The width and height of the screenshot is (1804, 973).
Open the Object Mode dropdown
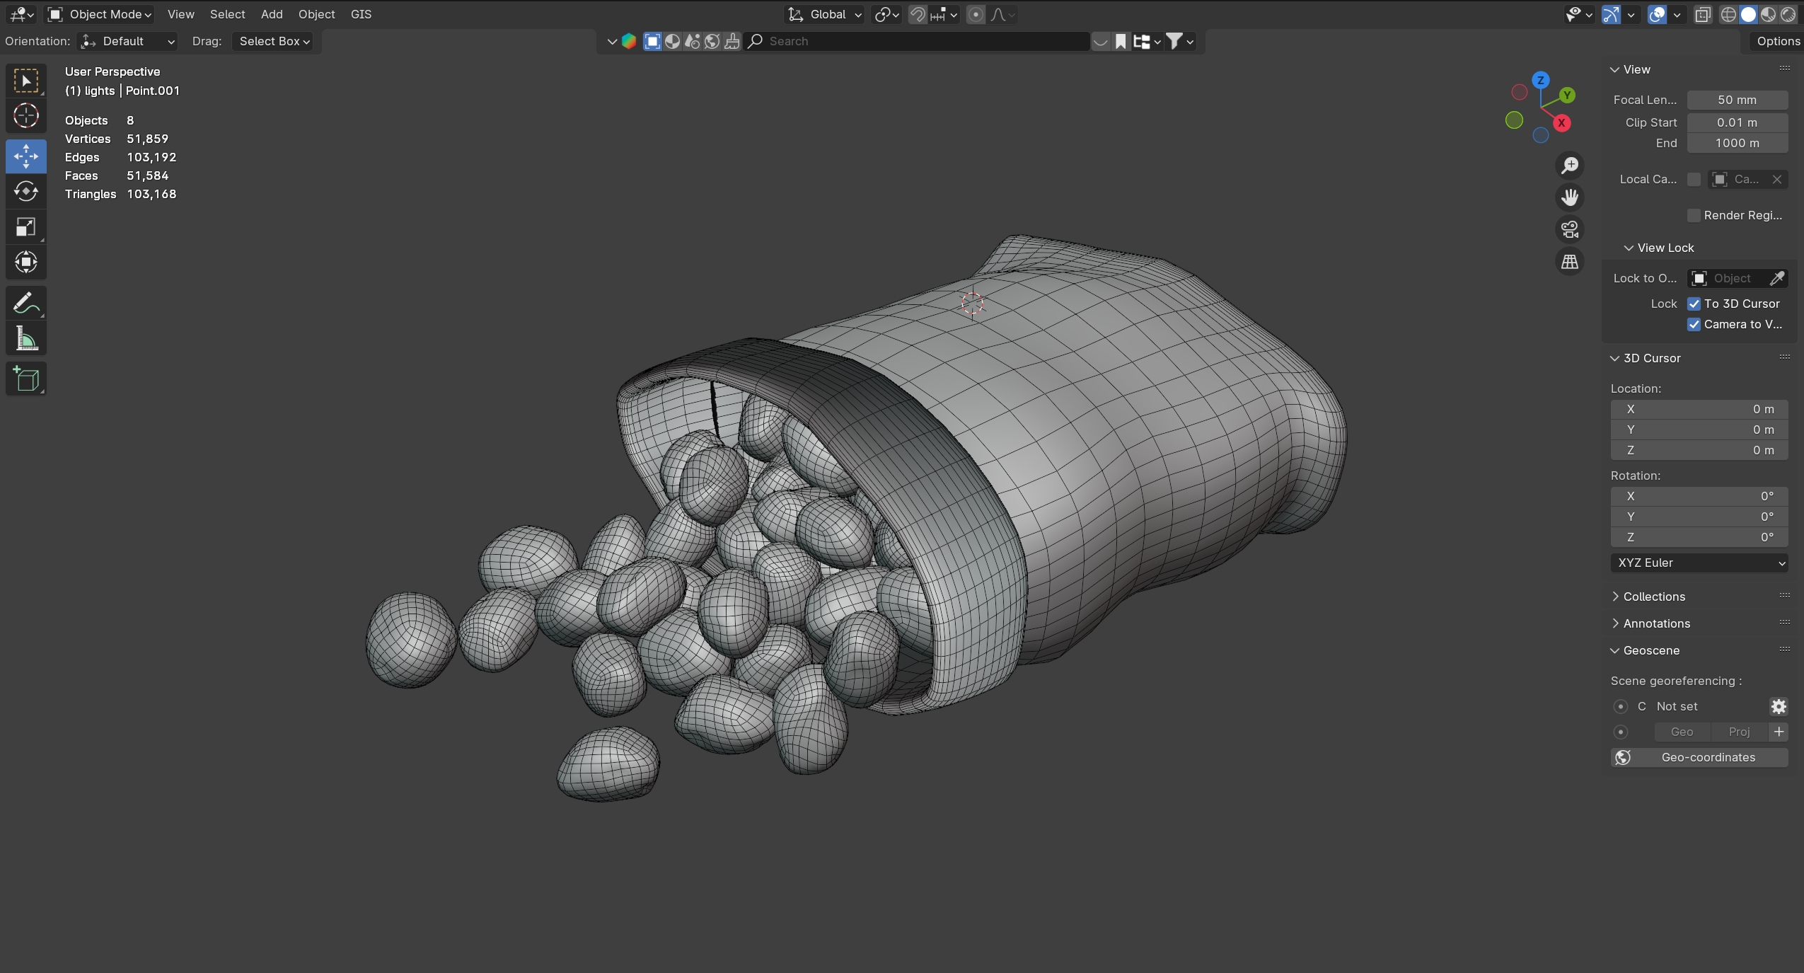(x=100, y=14)
